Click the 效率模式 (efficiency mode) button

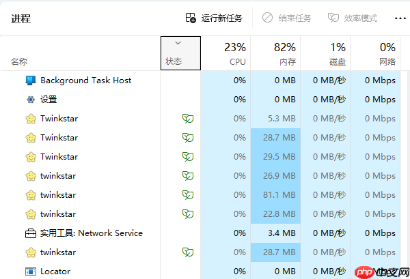pyautogui.click(x=353, y=18)
